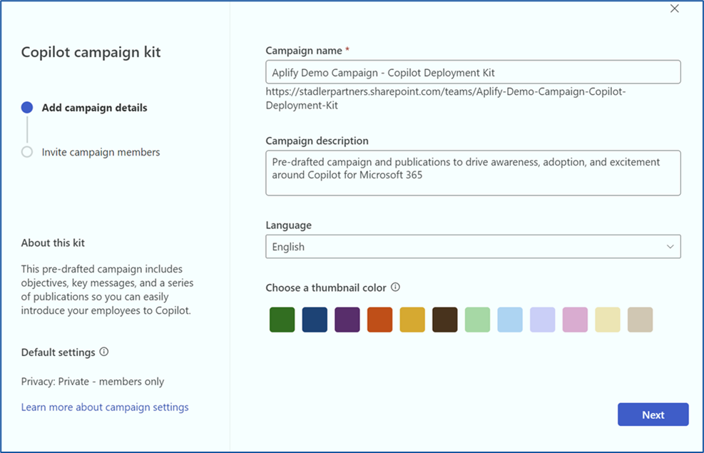Choose the mustard yellow thumbnail color
This screenshot has height=453, width=704.
(x=412, y=320)
